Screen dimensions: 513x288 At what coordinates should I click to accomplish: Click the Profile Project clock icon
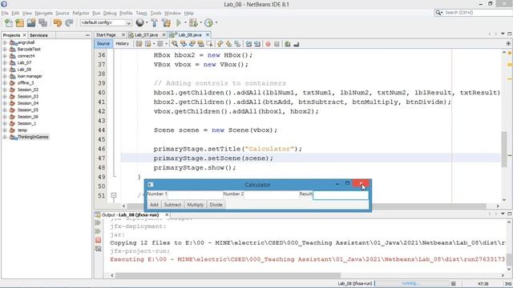pos(208,22)
